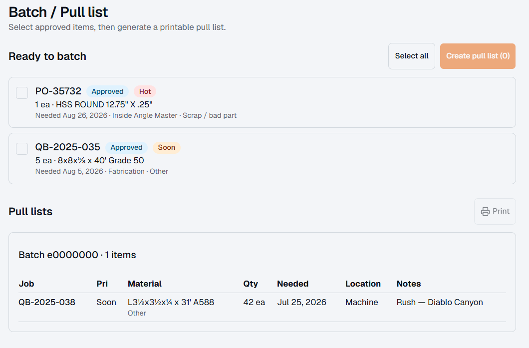The width and height of the screenshot is (529, 348).
Task: Click Create pull list (0) button
Action: click(478, 56)
